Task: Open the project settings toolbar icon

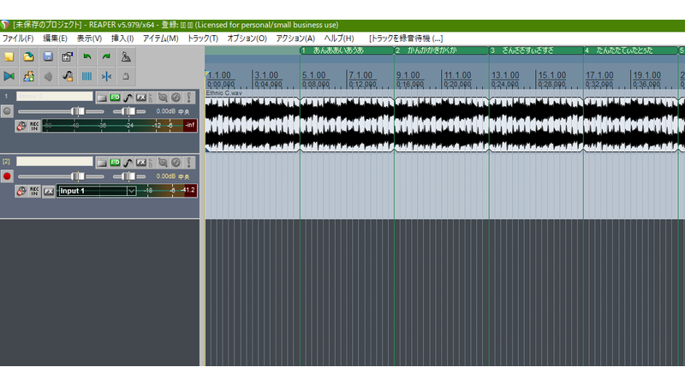Action: coord(67,57)
